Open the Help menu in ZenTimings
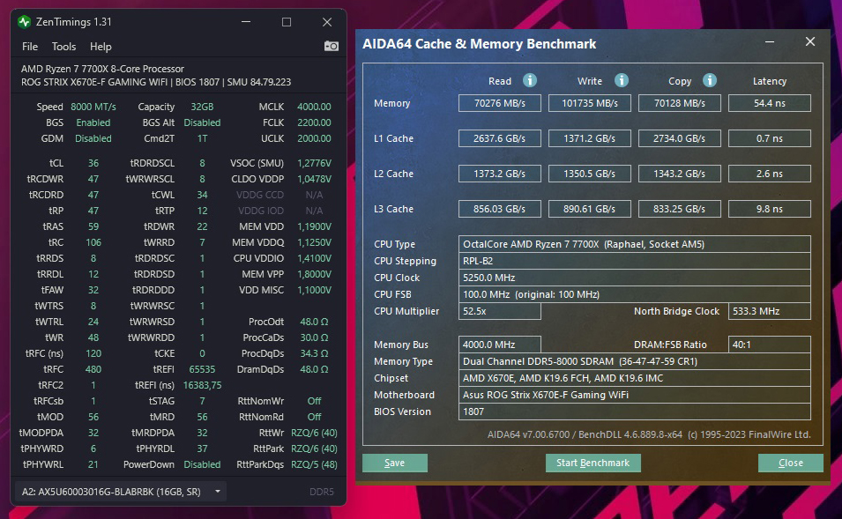 pyautogui.click(x=101, y=47)
